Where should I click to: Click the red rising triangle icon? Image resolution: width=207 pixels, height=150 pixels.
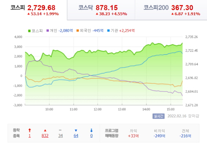pyautogui.click(x=45, y=131)
